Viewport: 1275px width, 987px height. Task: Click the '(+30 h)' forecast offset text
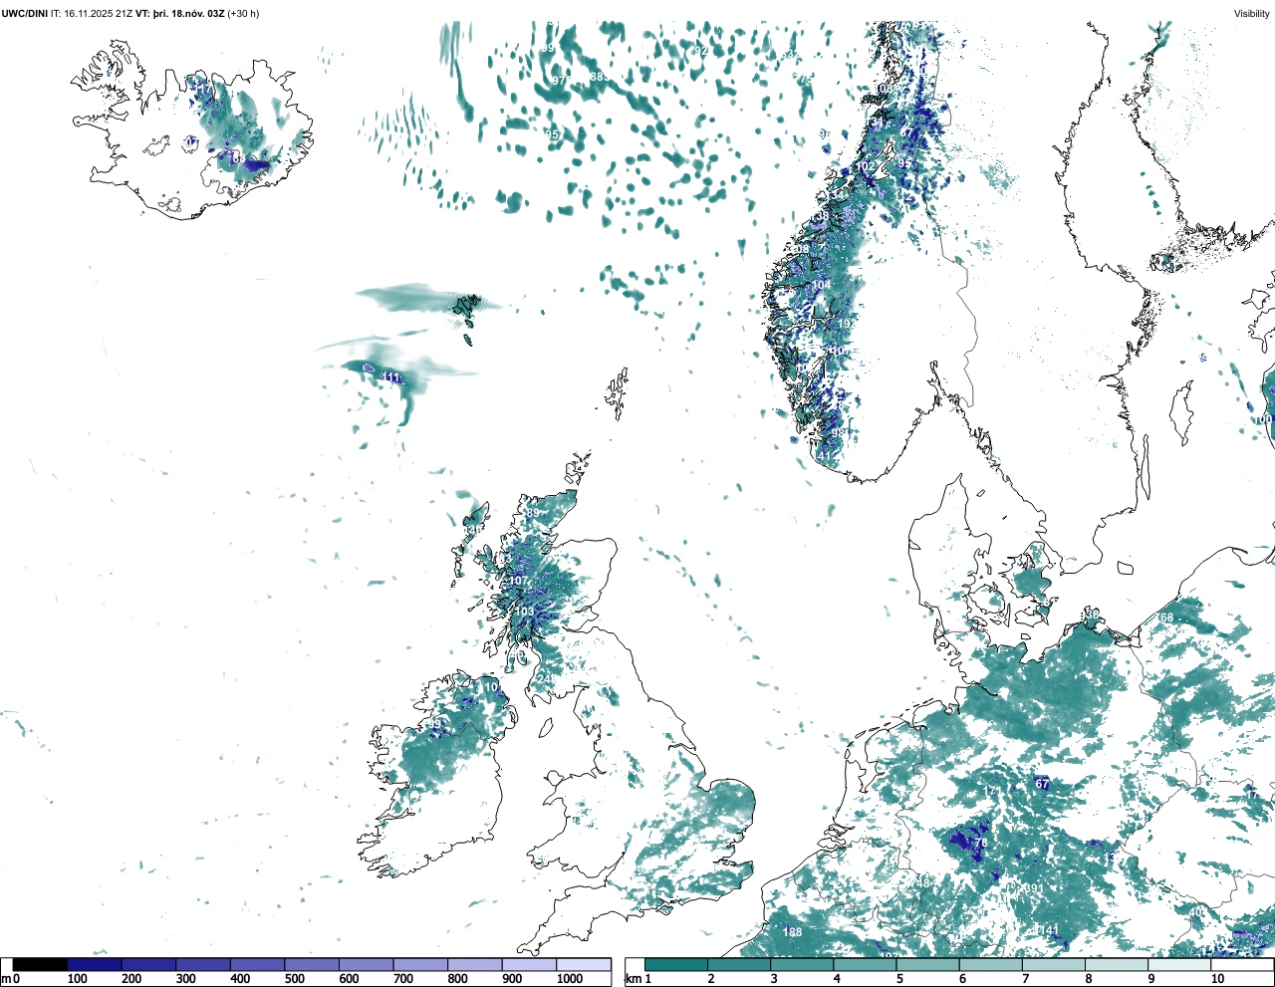(x=244, y=14)
